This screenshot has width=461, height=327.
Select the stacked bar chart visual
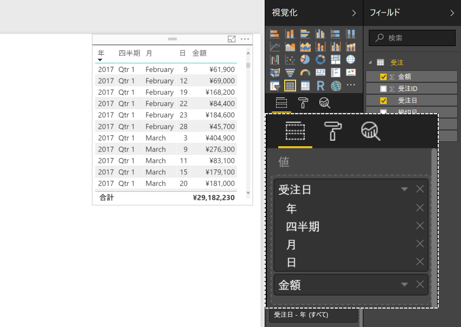pyautogui.click(x=275, y=34)
